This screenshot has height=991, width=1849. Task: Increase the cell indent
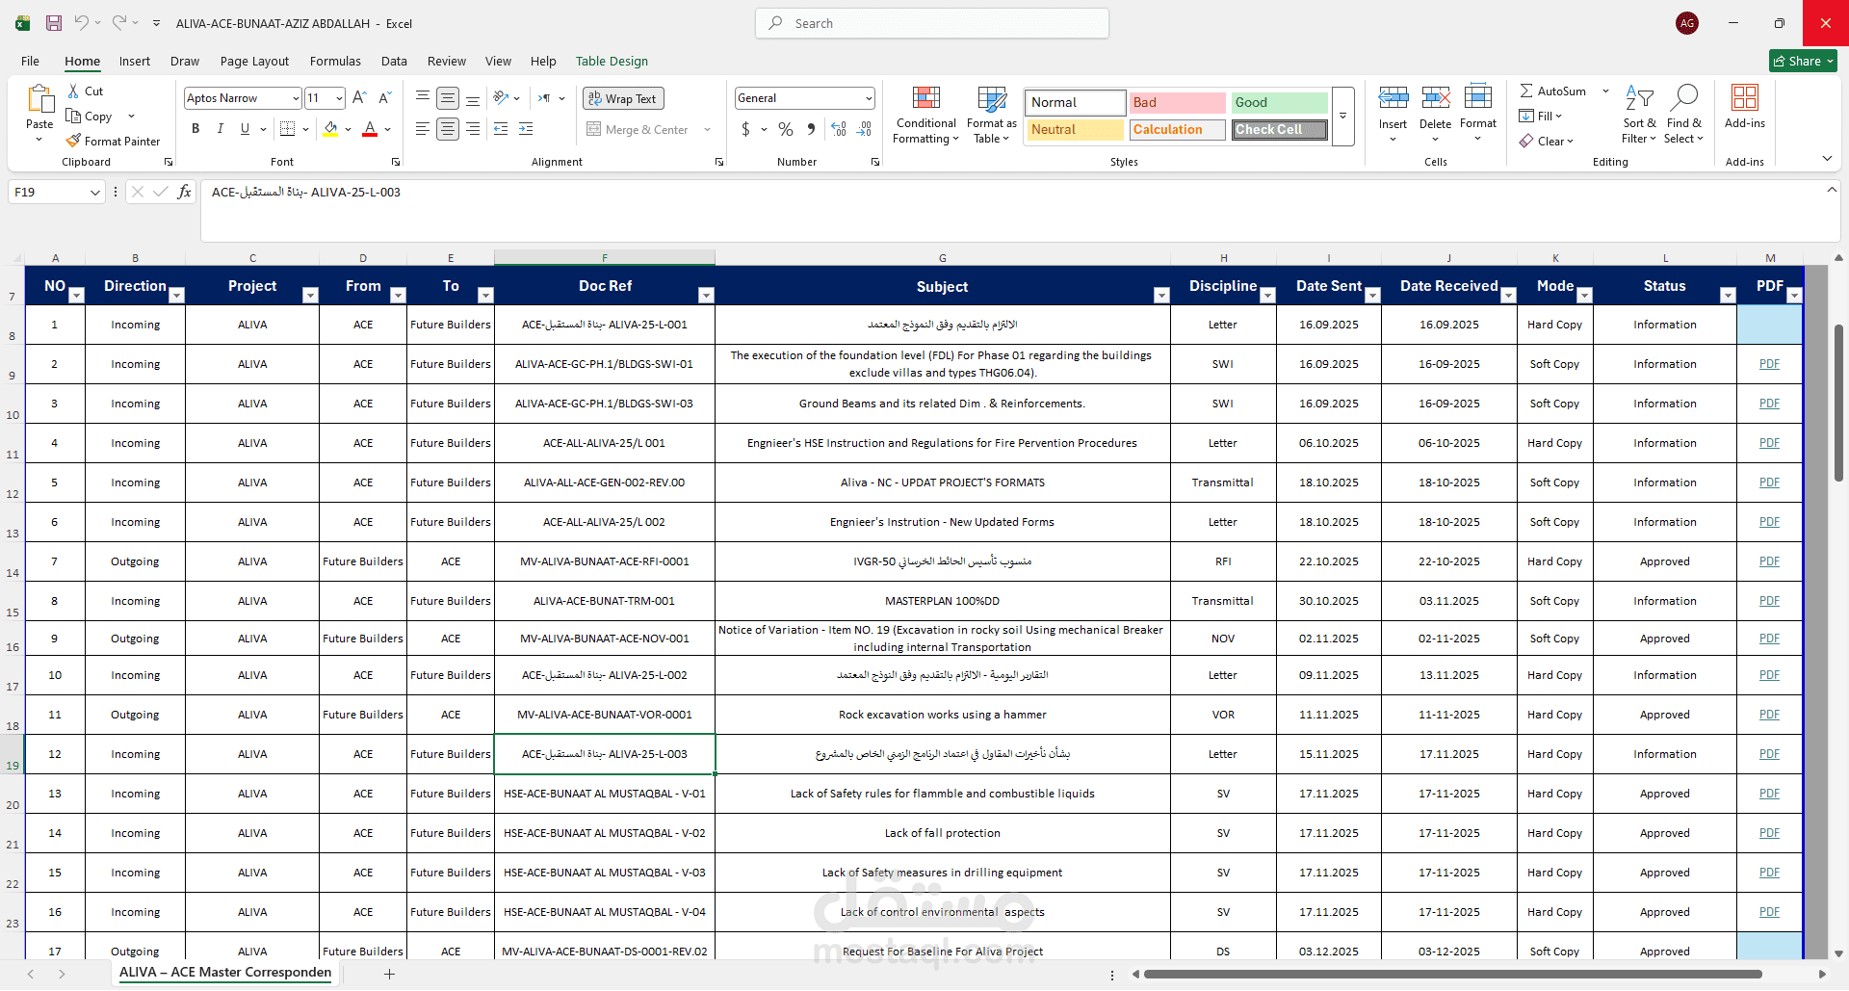click(x=526, y=128)
